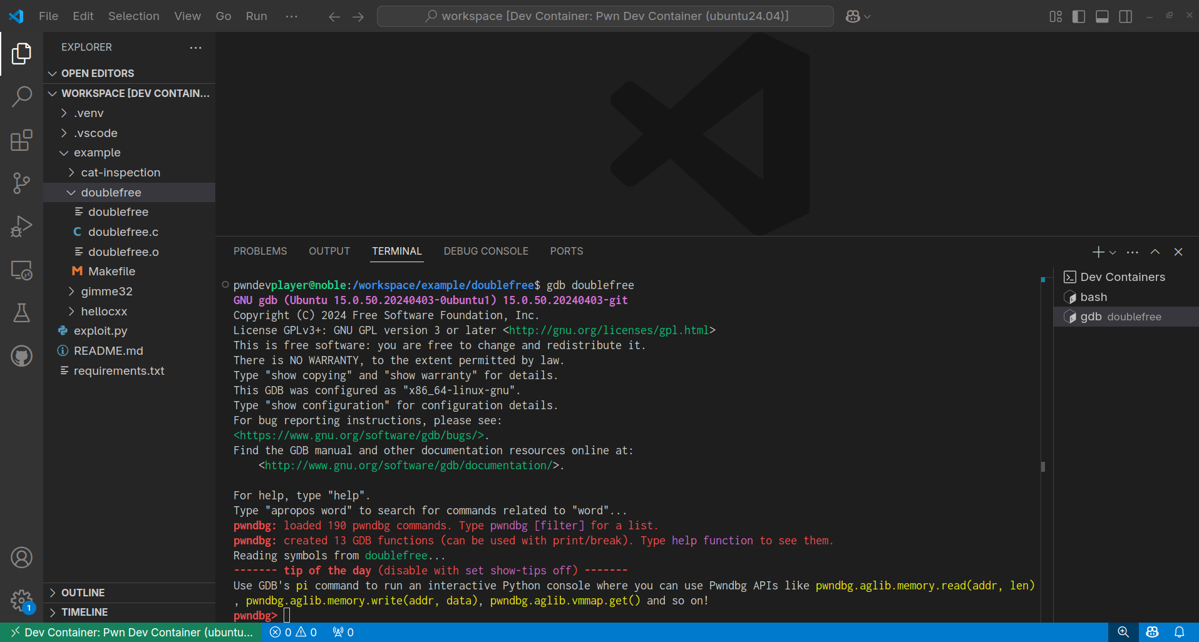The height and width of the screenshot is (642, 1199).
Task: Open the new terminal launch profile dropdown
Action: (1113, 252)
